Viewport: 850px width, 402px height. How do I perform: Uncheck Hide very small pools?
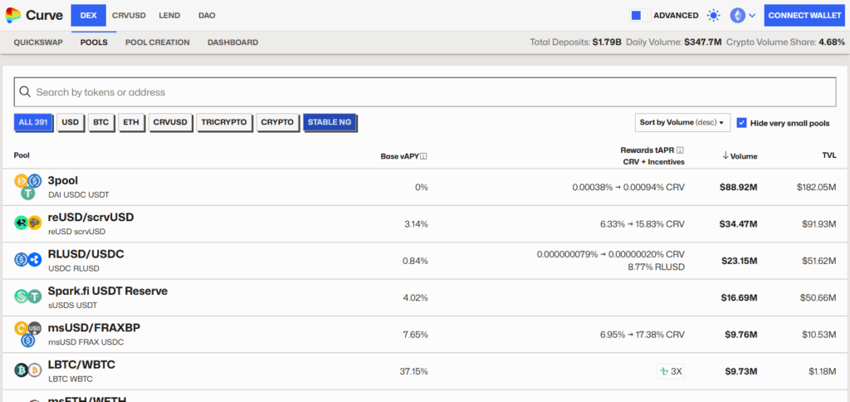[x=741, y=123]
